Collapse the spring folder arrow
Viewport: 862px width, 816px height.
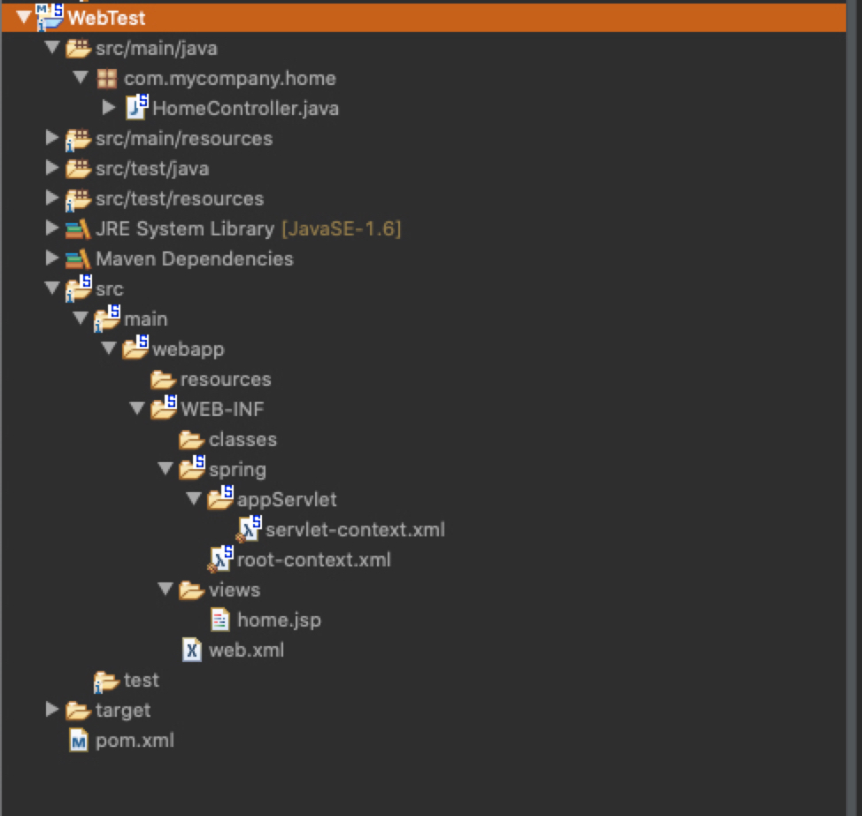[x=165, y=468]
